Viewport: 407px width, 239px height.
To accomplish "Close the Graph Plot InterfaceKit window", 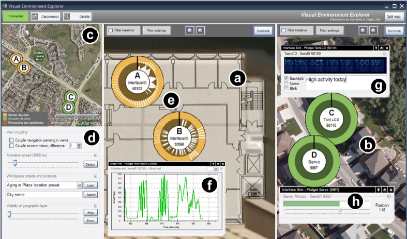I will pyautogui.click(x=223, y=164).
